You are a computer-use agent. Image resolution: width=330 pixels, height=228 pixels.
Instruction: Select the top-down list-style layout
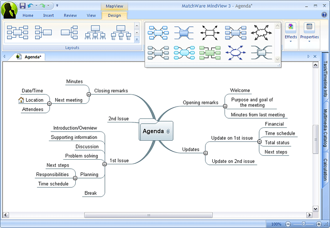coord(121,32)
